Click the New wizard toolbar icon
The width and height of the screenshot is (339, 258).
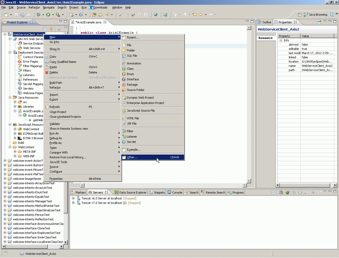tap(6, 15)
